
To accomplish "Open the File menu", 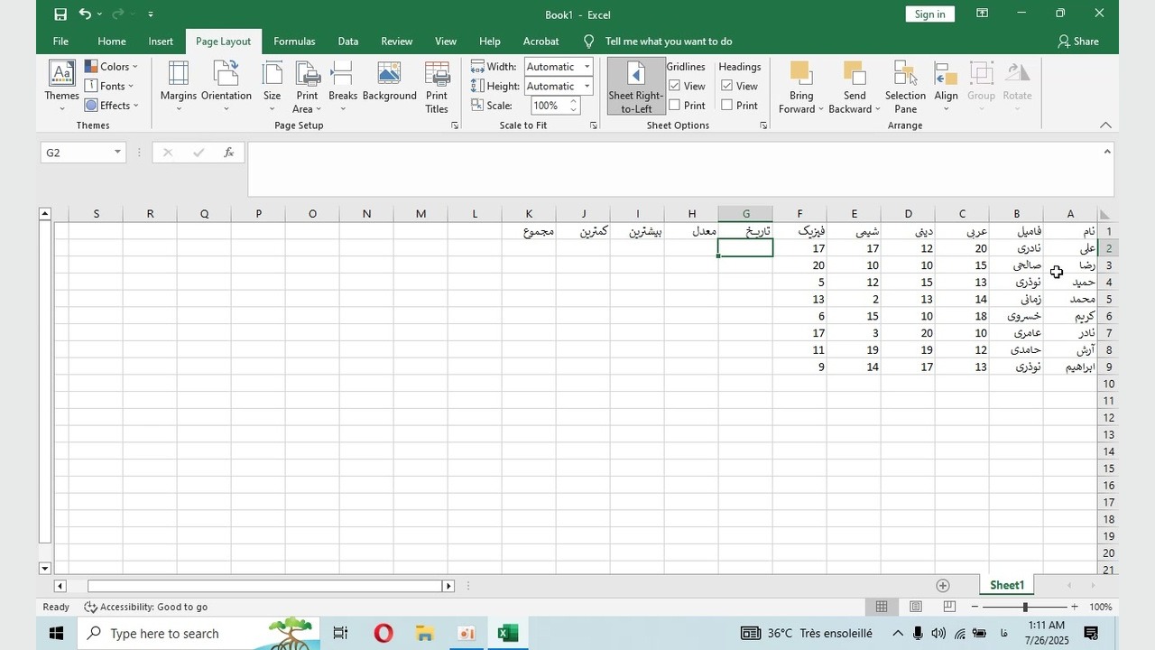I will point(60,42).
